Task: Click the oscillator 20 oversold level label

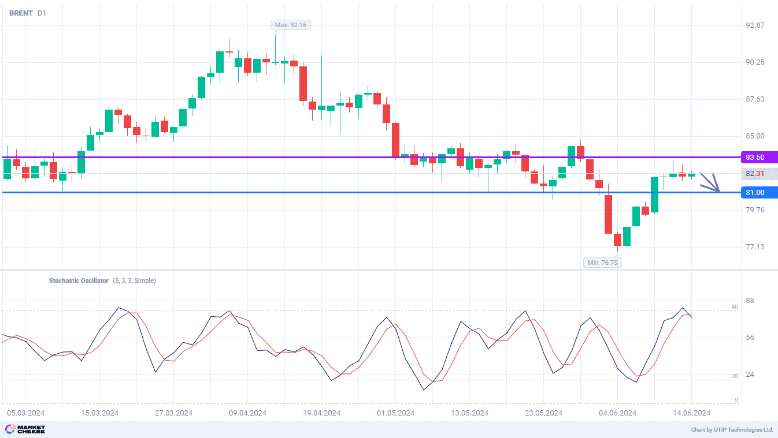Action: point(735,376)
